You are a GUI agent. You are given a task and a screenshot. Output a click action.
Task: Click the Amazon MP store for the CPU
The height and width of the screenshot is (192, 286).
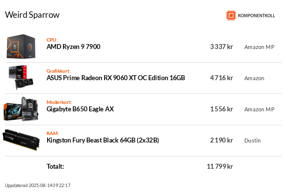[x=259, y=47]
